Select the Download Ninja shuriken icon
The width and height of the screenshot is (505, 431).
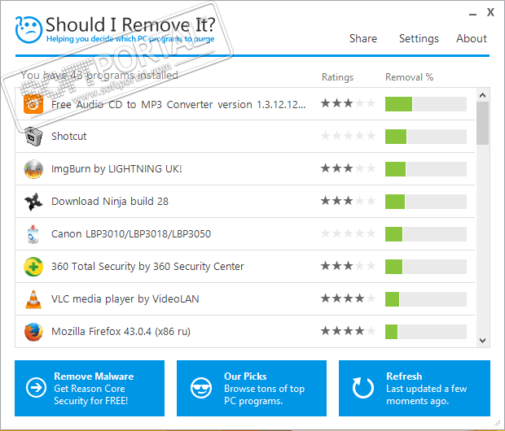tap(33, 201)
